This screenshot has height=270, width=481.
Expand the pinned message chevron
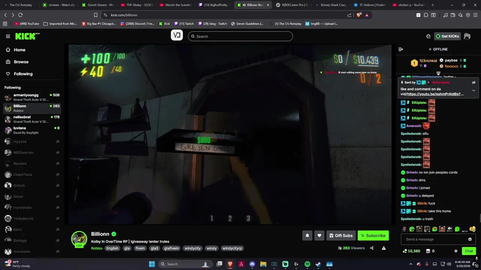(473, 90)
